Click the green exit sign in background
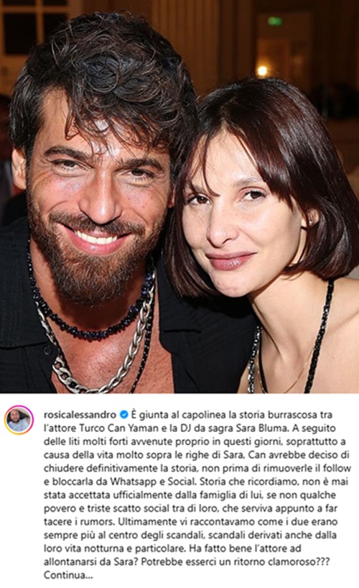 point(276,21)
